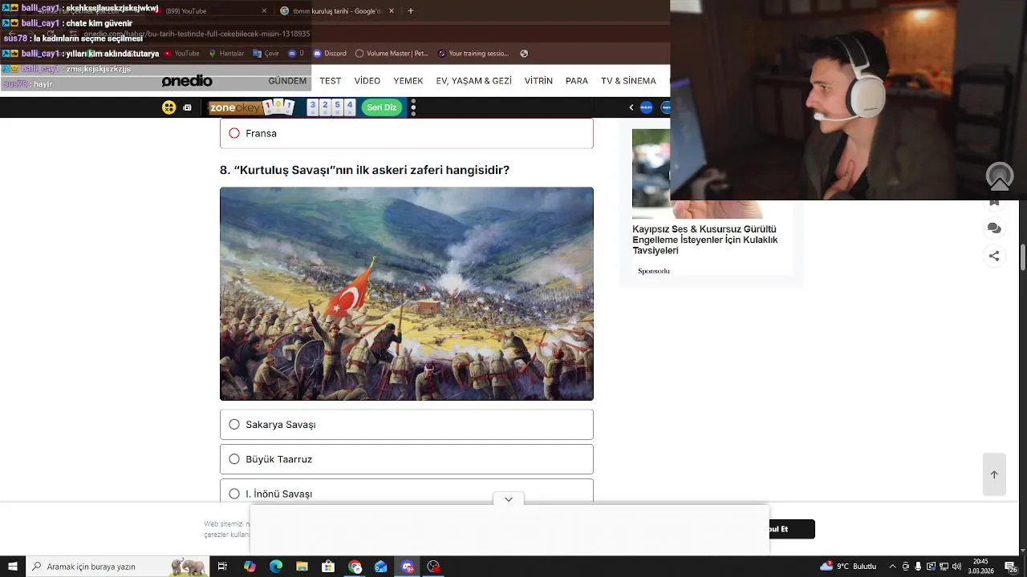
Task: Open the YEMEK section
Action: coord(408,81)
